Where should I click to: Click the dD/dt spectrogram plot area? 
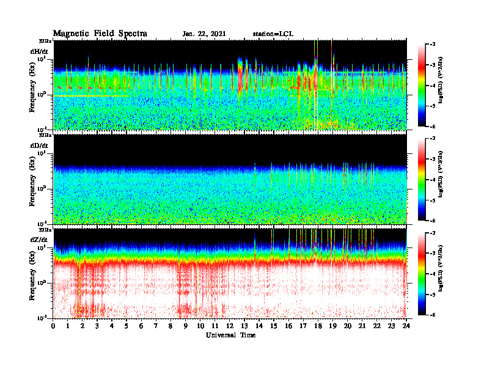(230, 179)
